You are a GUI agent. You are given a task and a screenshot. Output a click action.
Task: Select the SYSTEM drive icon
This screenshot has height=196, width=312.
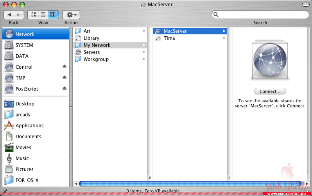coord(9,45)
